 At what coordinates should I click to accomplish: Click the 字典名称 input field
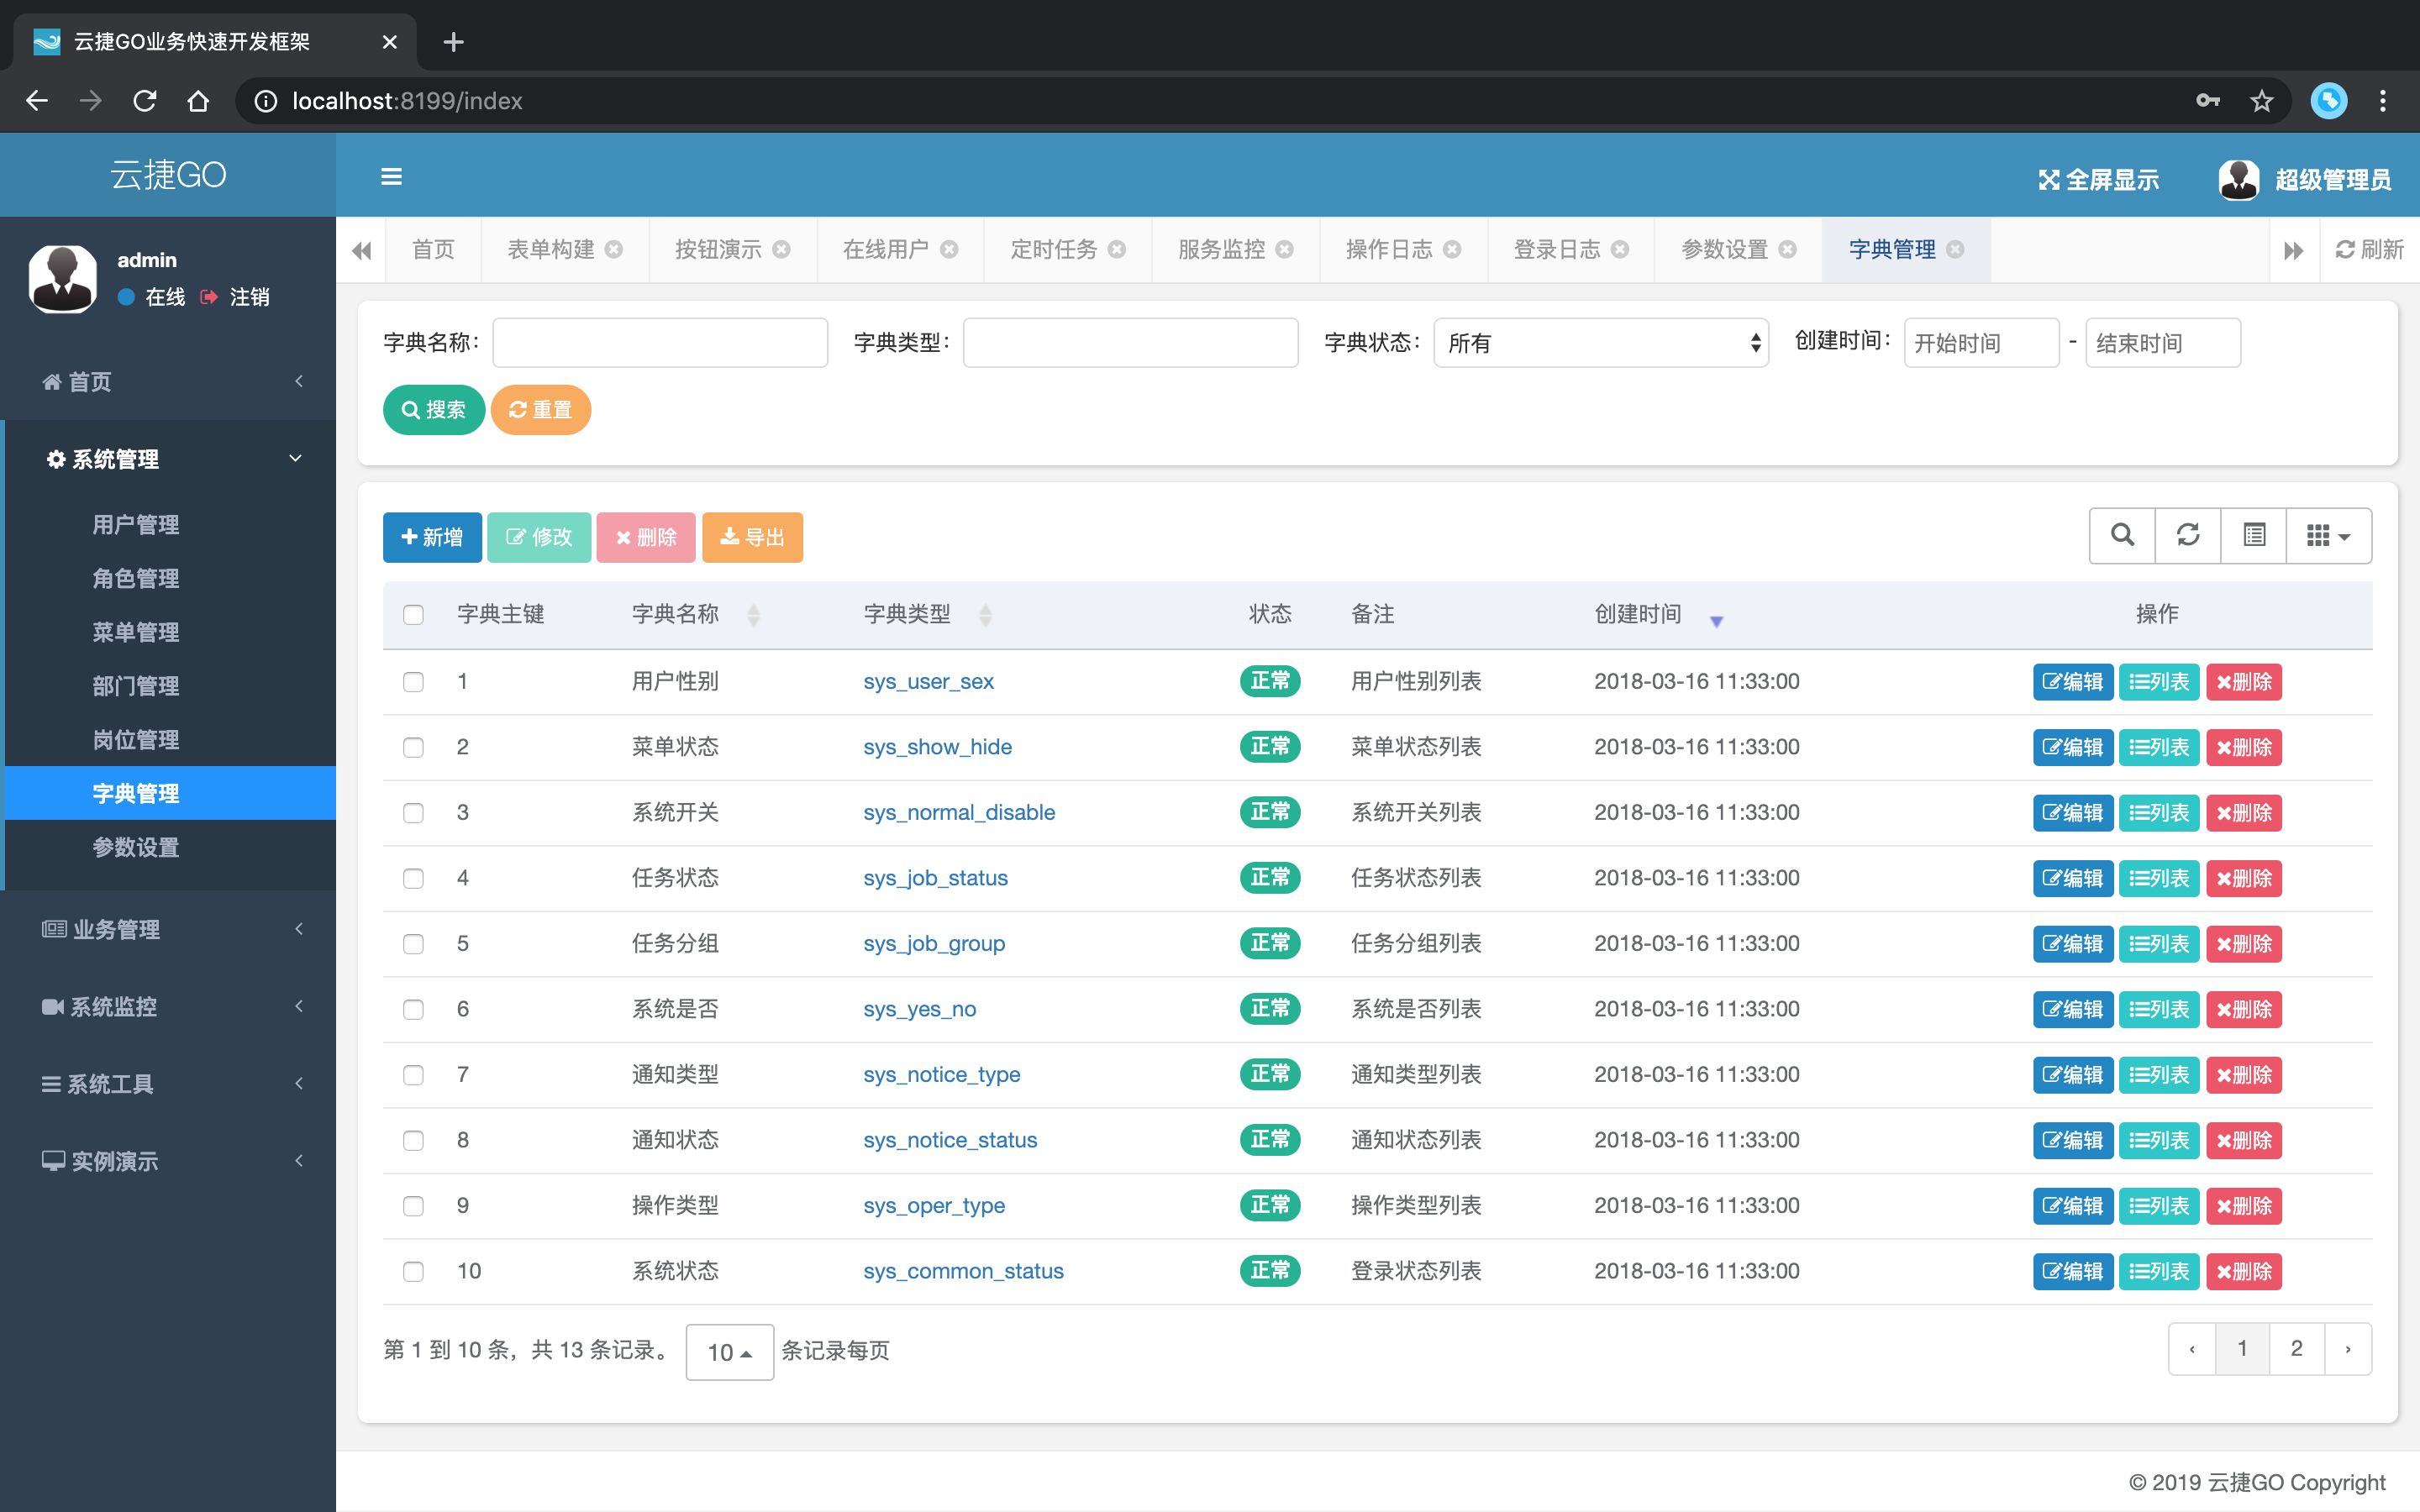(x=660, y=343)
